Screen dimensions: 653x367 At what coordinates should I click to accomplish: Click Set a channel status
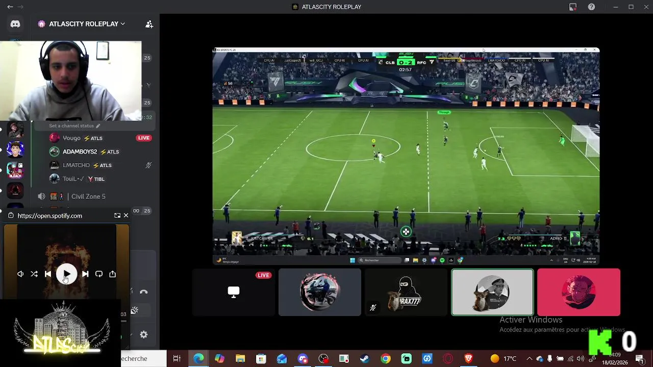click(x=74, y=126)
